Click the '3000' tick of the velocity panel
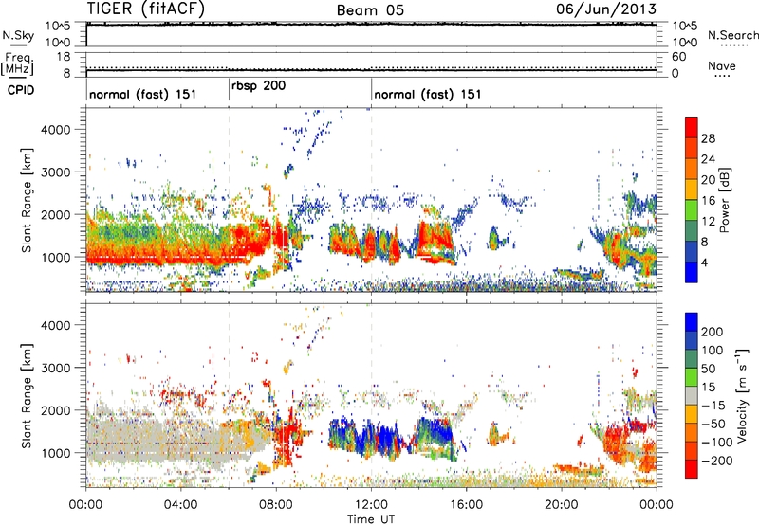 (56, 368)
